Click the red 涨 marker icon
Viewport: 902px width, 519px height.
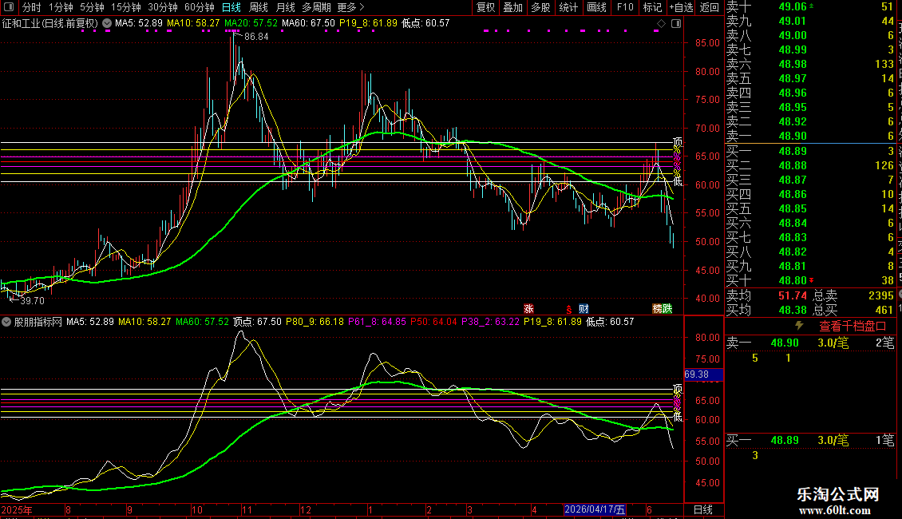point(528,309)
